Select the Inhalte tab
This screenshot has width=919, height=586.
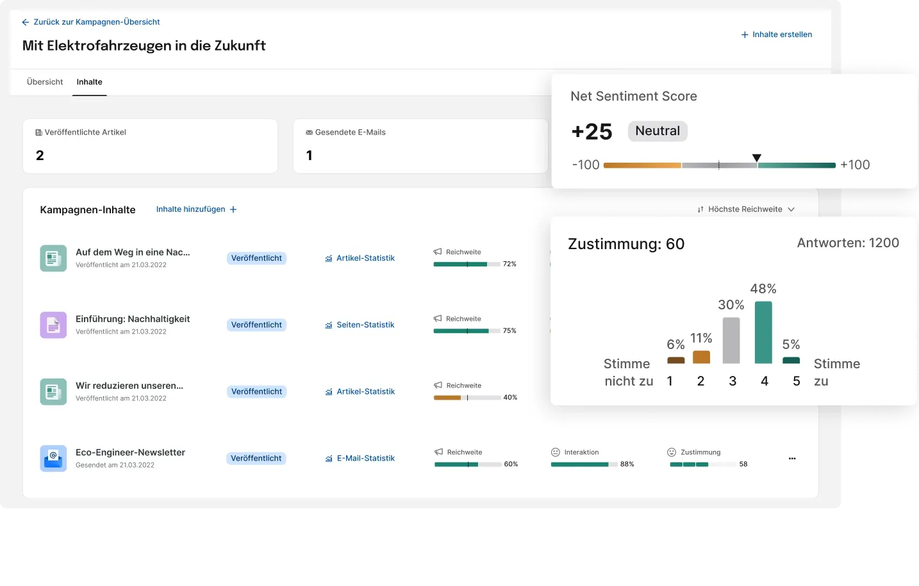[89, 81]
